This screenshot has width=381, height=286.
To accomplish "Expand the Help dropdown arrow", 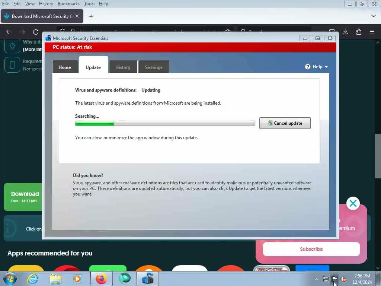I will tap(326, 67).
